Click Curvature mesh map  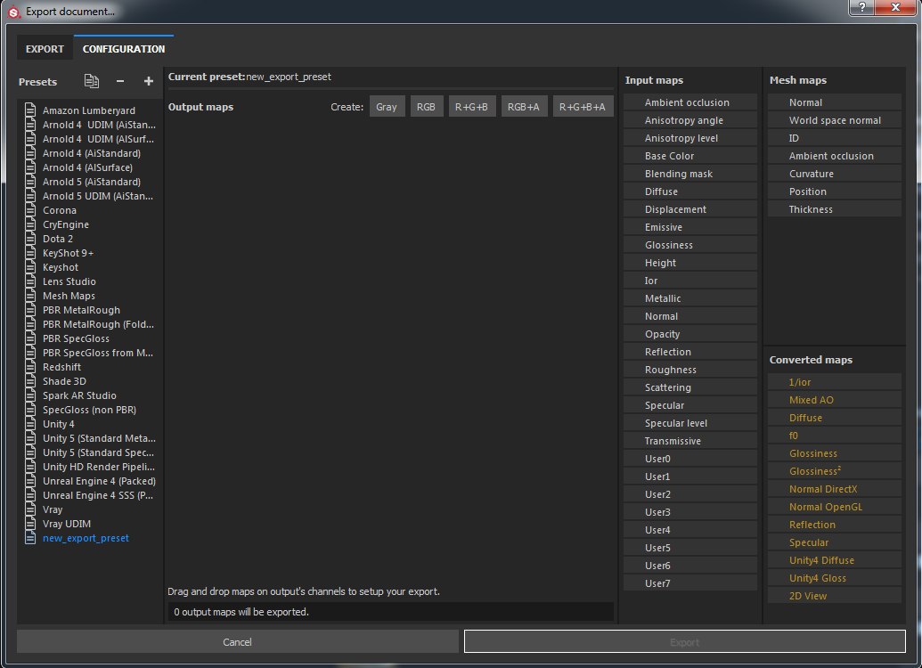pos(835,174)
